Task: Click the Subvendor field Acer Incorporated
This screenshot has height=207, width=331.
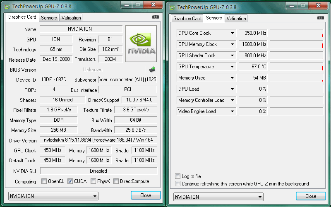Action: click(x=127, y=79)
